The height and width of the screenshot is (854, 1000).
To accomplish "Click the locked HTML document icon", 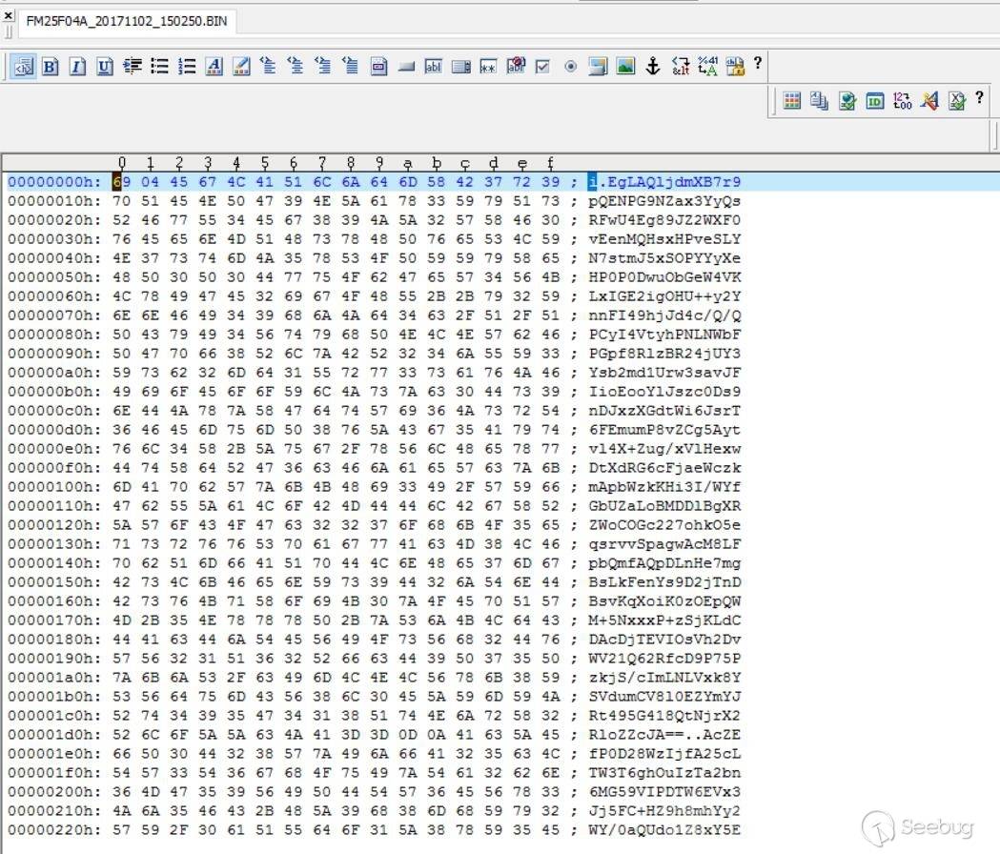I will tap(735, 67).
